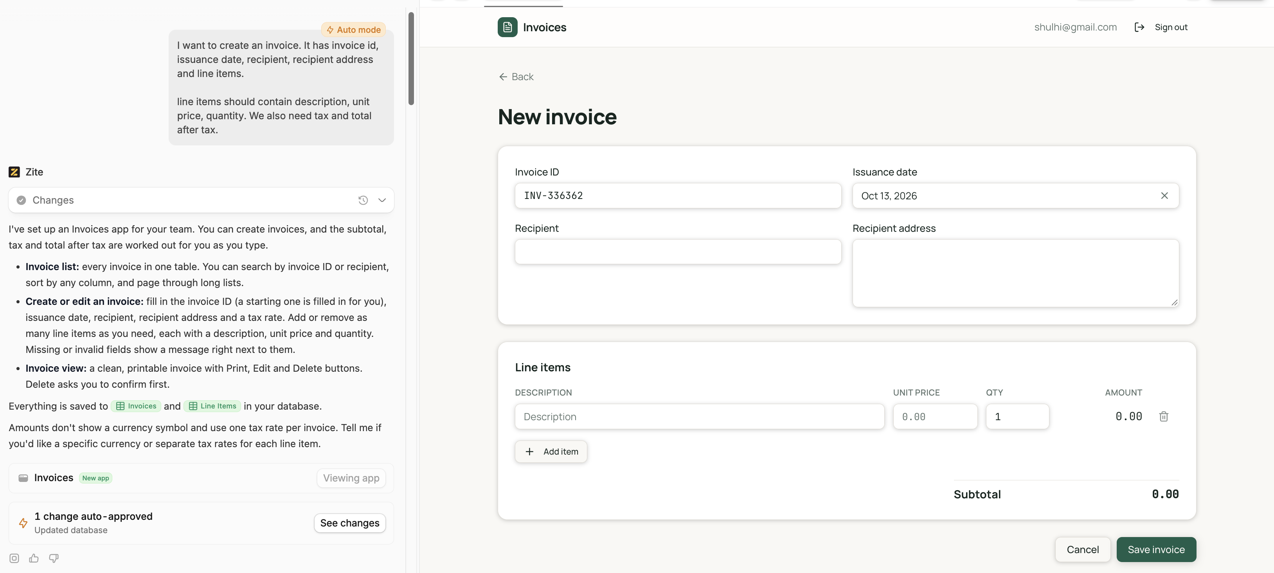Click the chat panel scrollbar
This screenshot has width=1274, height=573.
(x=410, y=58)
